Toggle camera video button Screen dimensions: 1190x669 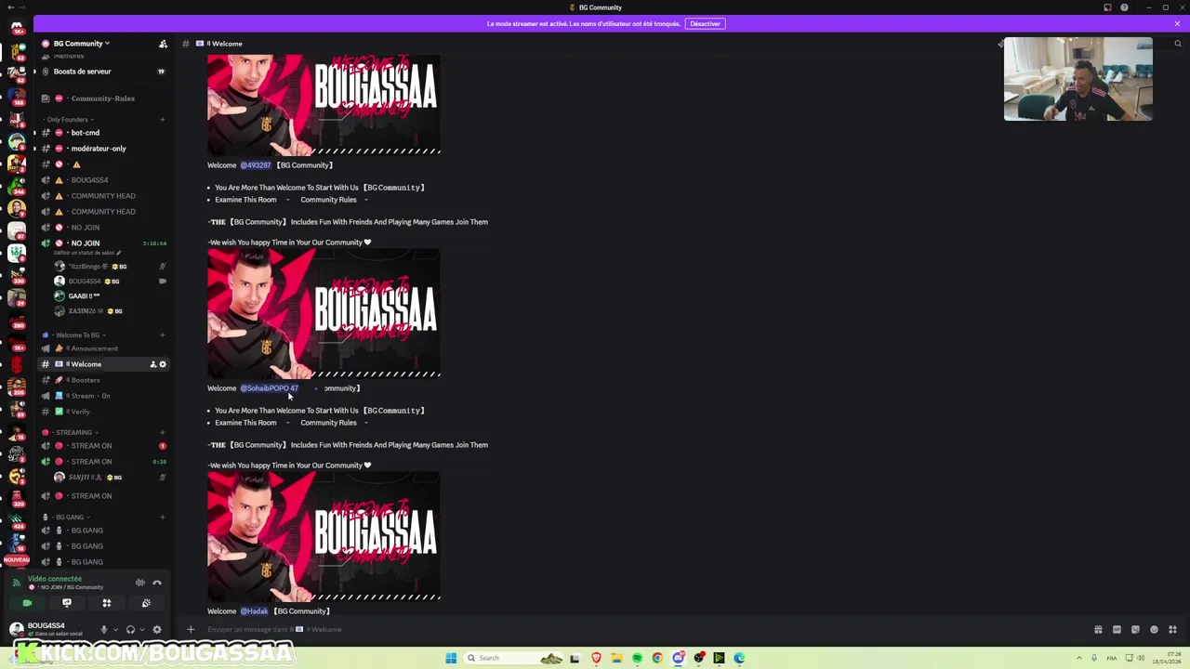27,603
